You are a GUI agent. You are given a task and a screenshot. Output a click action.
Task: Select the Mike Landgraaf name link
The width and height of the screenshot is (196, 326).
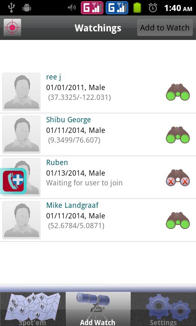(x=72, y=205)
